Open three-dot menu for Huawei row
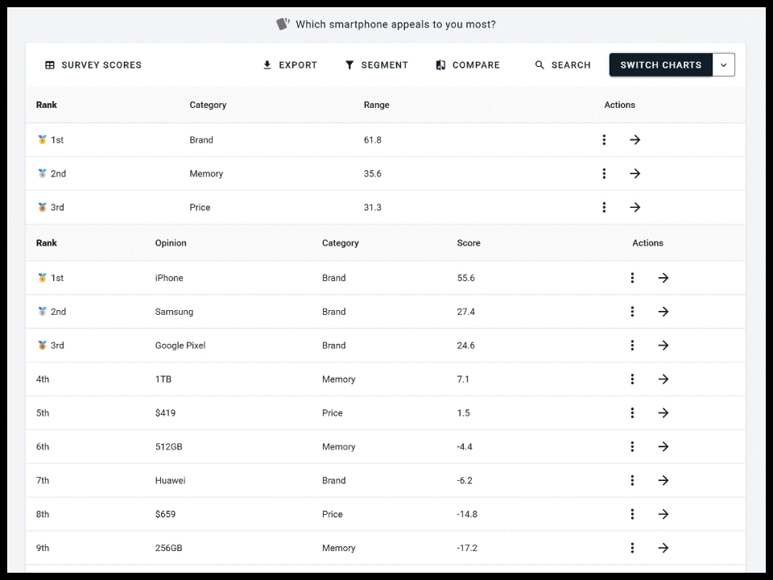Image resolution: width=773 pixels, height=580 pixels. tap(632, 480)
